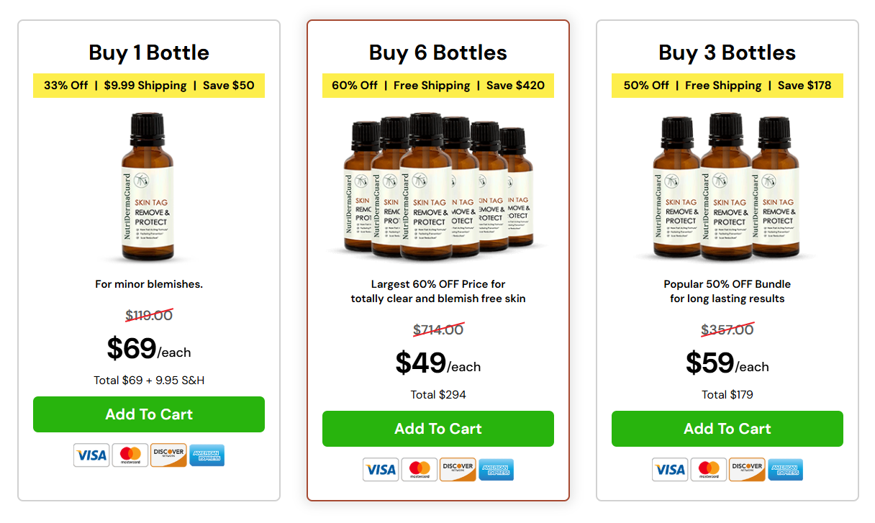Viewport: 875px width, 523px height.
Task: Click the American Express icon under Buy 1 Bottle
Action: [x=207, y=455]
